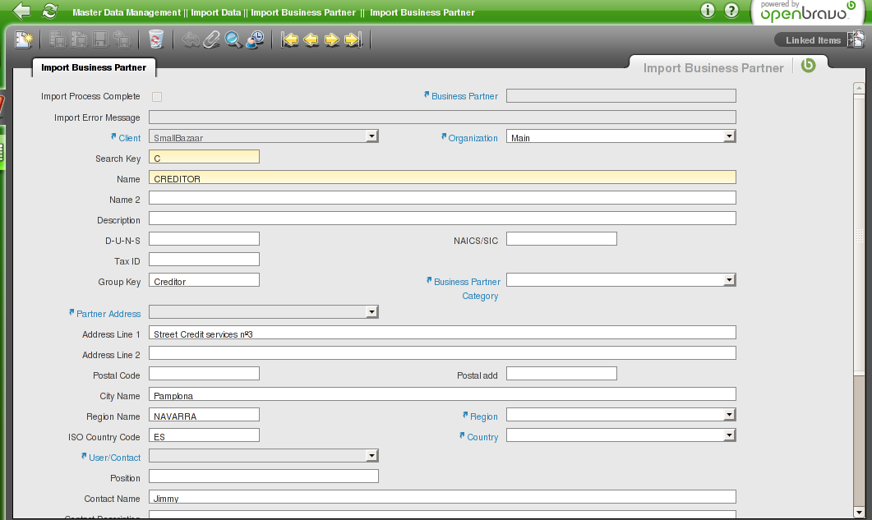872x520 pixels.
Task: Toggle the Import Process Complete checkbox
Action: (157, 97)
